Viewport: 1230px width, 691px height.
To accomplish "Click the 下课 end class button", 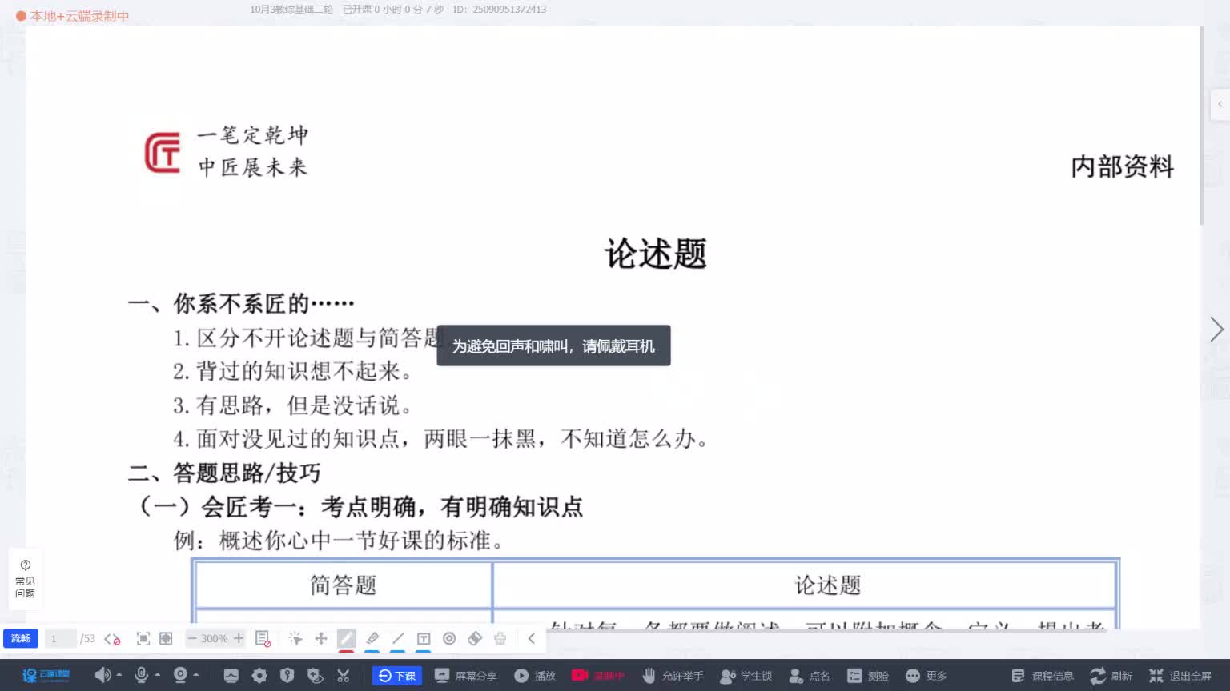I will (397, 676).
